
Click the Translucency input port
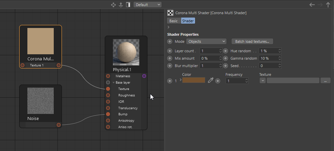108,108
